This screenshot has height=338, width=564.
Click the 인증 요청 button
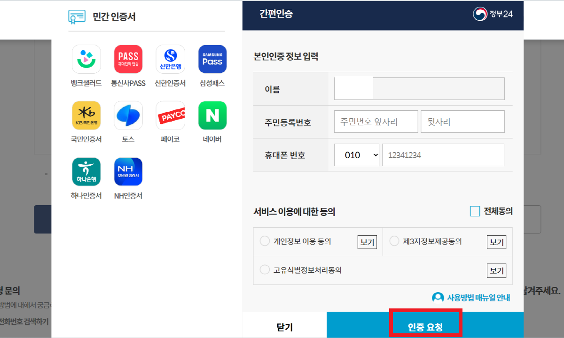[425, 325]
